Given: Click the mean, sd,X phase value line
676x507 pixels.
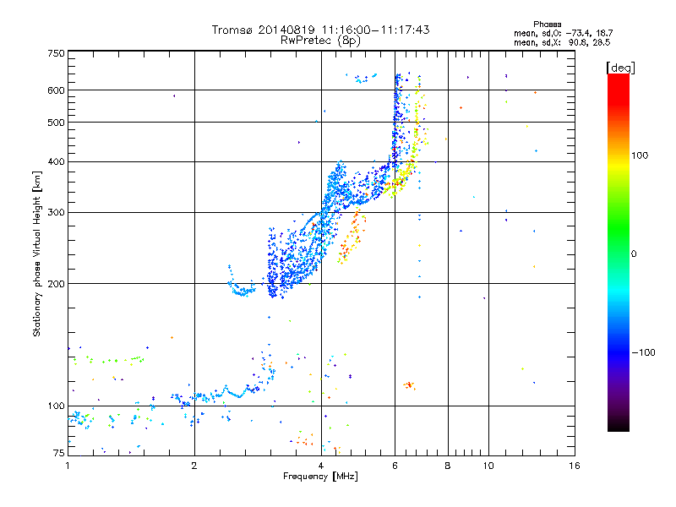Looking at the screenshot, I should point(562,43).
